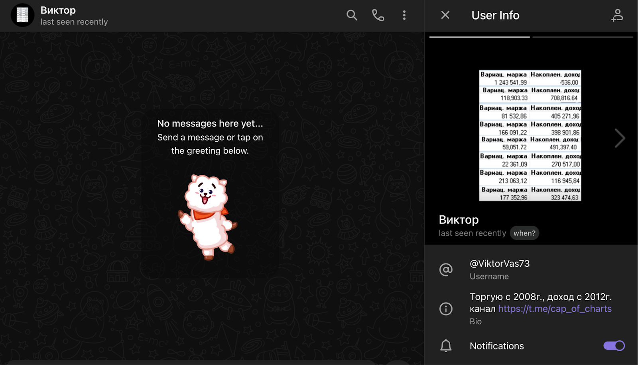This screenshot has height=365, width=638.
Task: Toggle the Notifications switch
Action: (614, 346)
